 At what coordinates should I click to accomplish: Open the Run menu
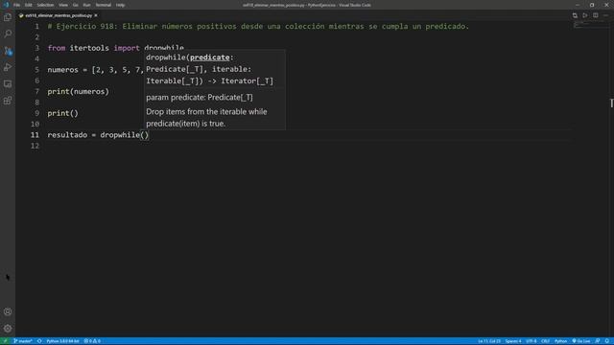click(x=86, y=5)
